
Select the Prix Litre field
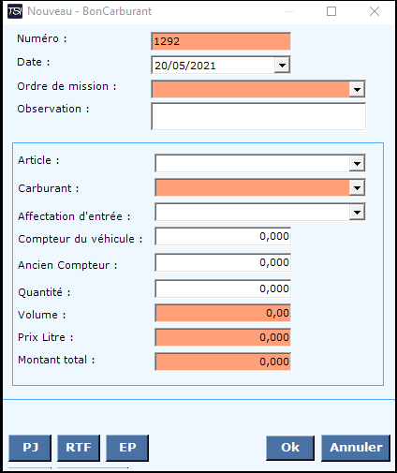pyautogui.click(x=223, y=337)
